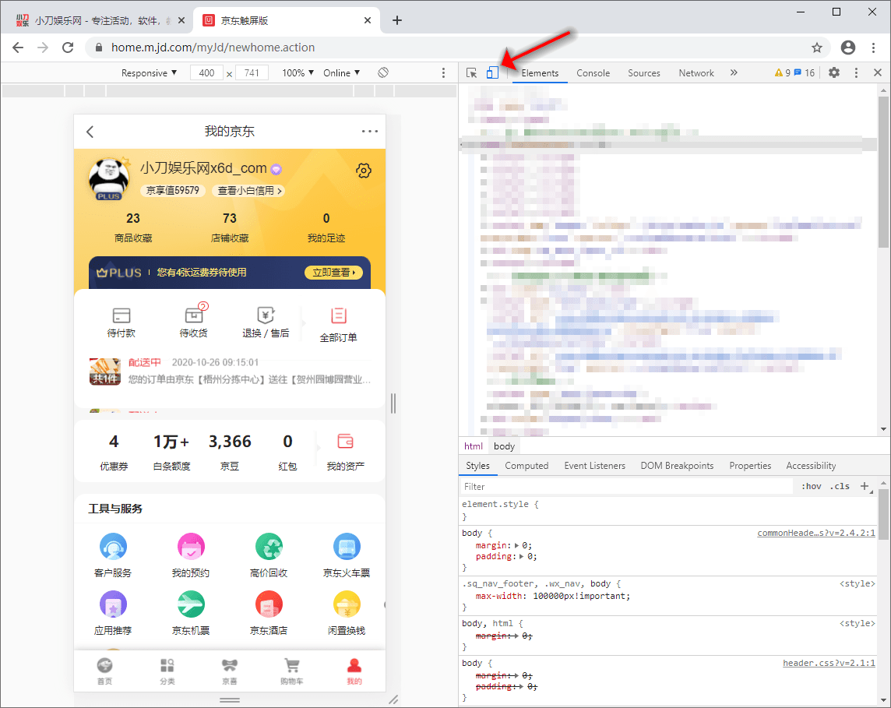Select the inspect element tool in DevTools
The width and height of the screenshot is (891, 708).
[x=471, y=72]
